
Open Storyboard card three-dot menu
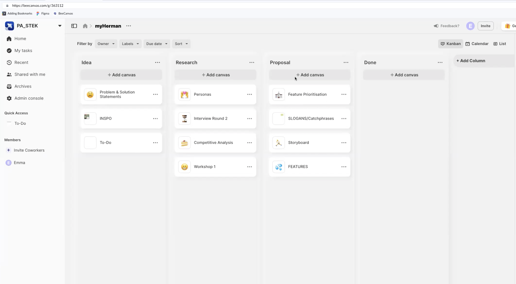[x=344, y=143]
